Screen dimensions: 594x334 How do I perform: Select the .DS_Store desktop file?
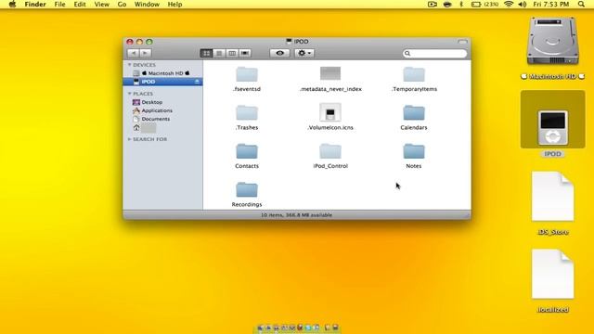point(553,197)
